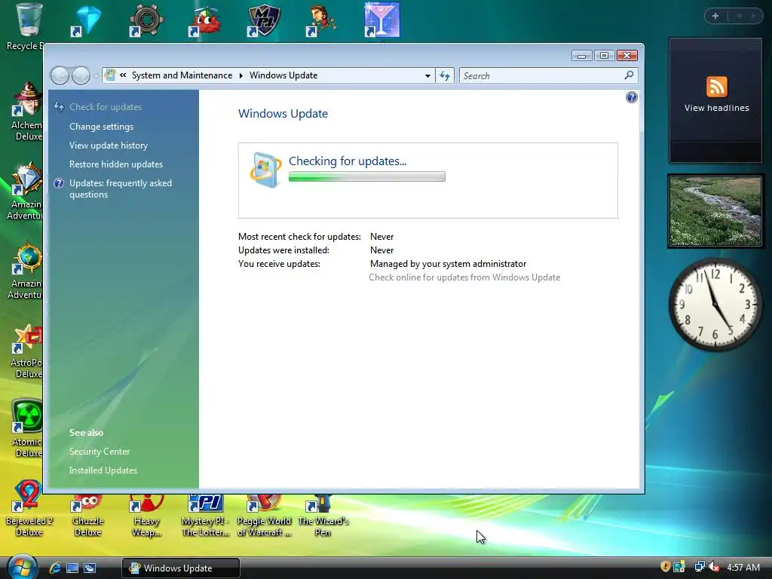Select the Heavy Weapon desktop icon

click(146, 514)
